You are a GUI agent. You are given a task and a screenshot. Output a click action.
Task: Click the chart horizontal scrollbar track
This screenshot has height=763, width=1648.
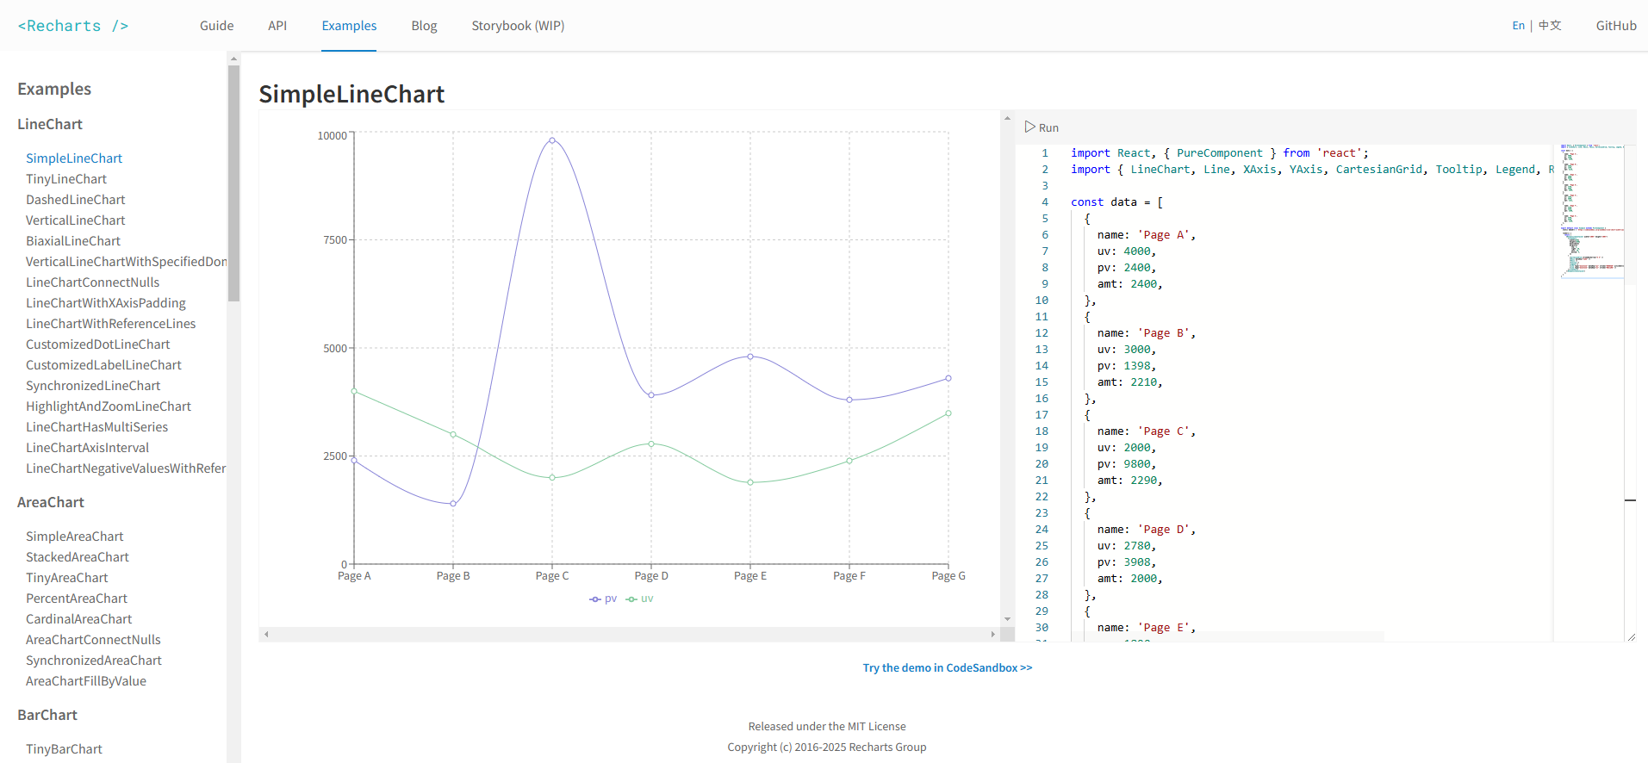(x=629, y=634)
